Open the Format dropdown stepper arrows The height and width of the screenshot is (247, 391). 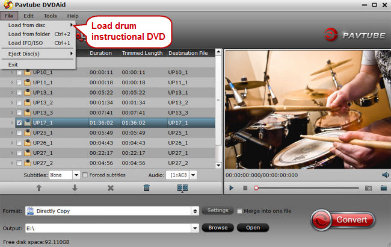click(195, 211)
